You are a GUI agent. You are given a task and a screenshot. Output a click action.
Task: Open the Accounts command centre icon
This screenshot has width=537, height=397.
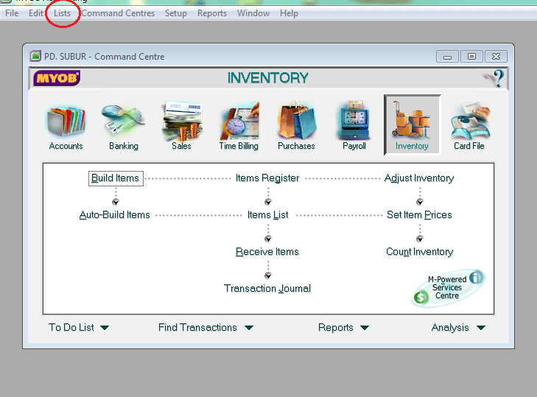[x=66, y=127]
